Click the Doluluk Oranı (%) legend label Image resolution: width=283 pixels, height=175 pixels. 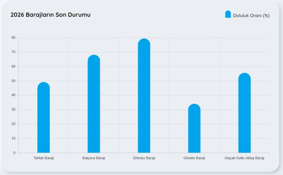(251, 16)
